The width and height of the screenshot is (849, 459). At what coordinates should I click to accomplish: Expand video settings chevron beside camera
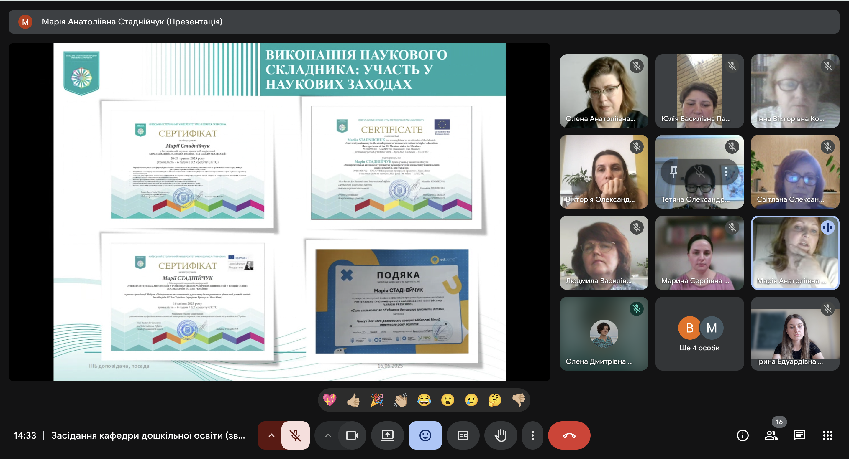[x=328, y=435]
